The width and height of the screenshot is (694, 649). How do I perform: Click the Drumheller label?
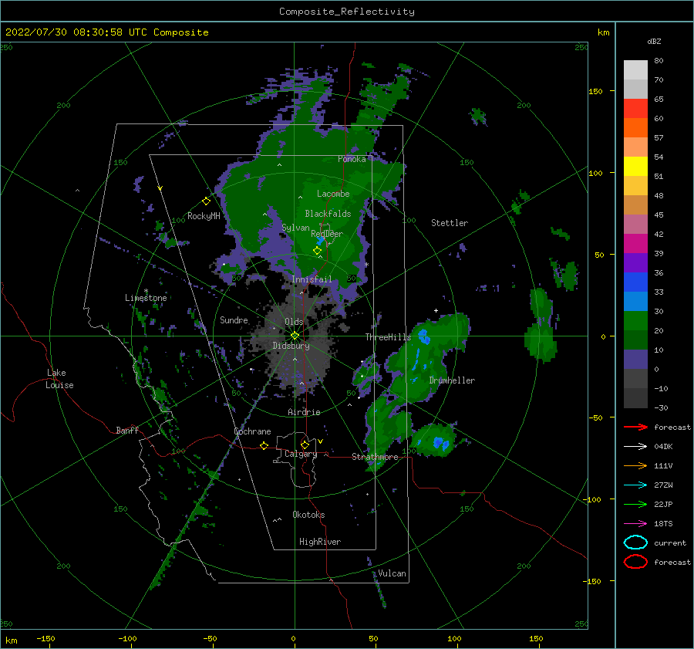click(x=452, y=380)
